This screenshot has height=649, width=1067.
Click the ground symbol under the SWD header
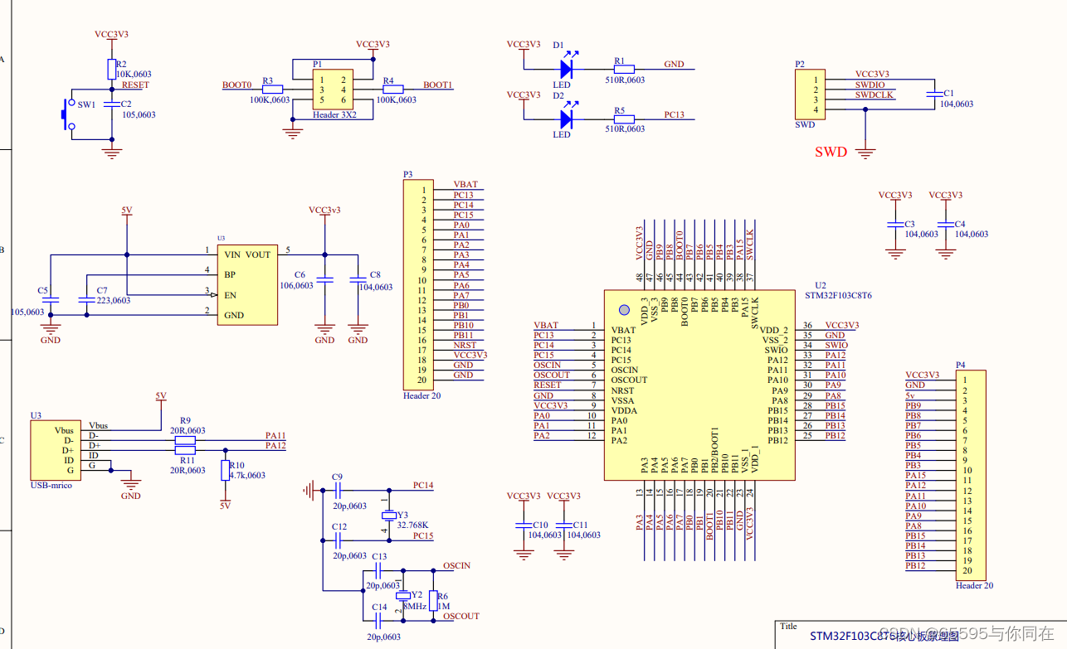pos(866,152)
